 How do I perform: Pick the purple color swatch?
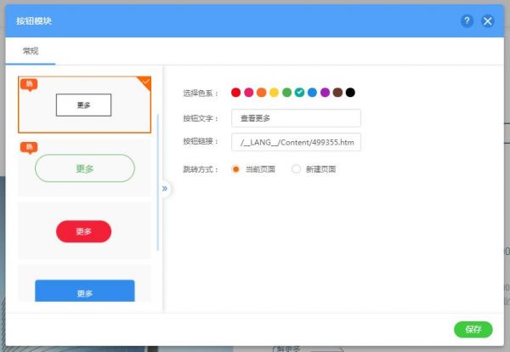[x=325, y=93]
